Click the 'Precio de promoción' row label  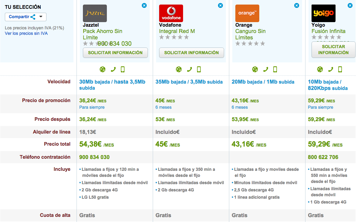(x=46, y=101)
